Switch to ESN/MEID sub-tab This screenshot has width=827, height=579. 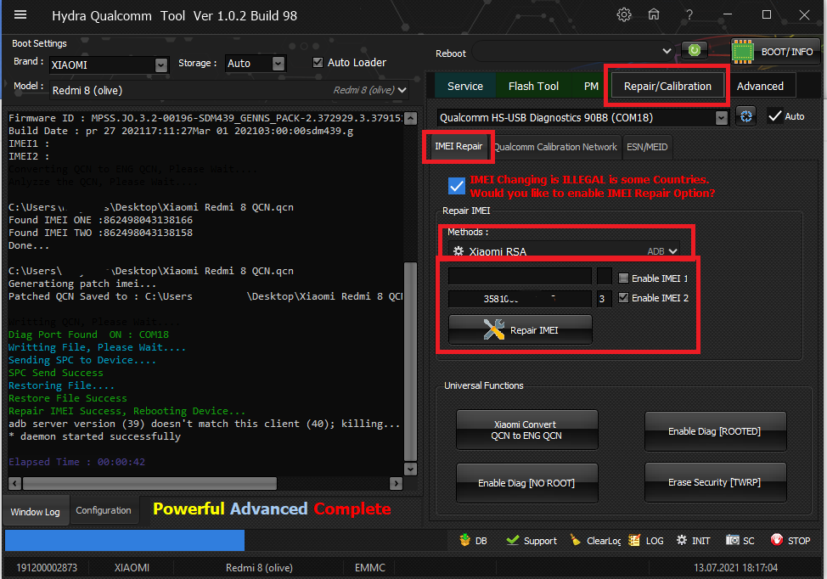point(647,147)
